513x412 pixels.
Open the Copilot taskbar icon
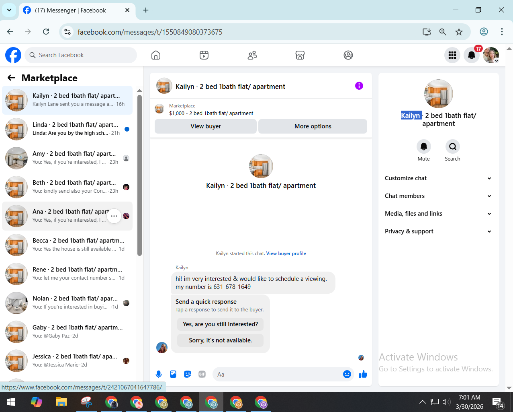click(x=36, y=402)
